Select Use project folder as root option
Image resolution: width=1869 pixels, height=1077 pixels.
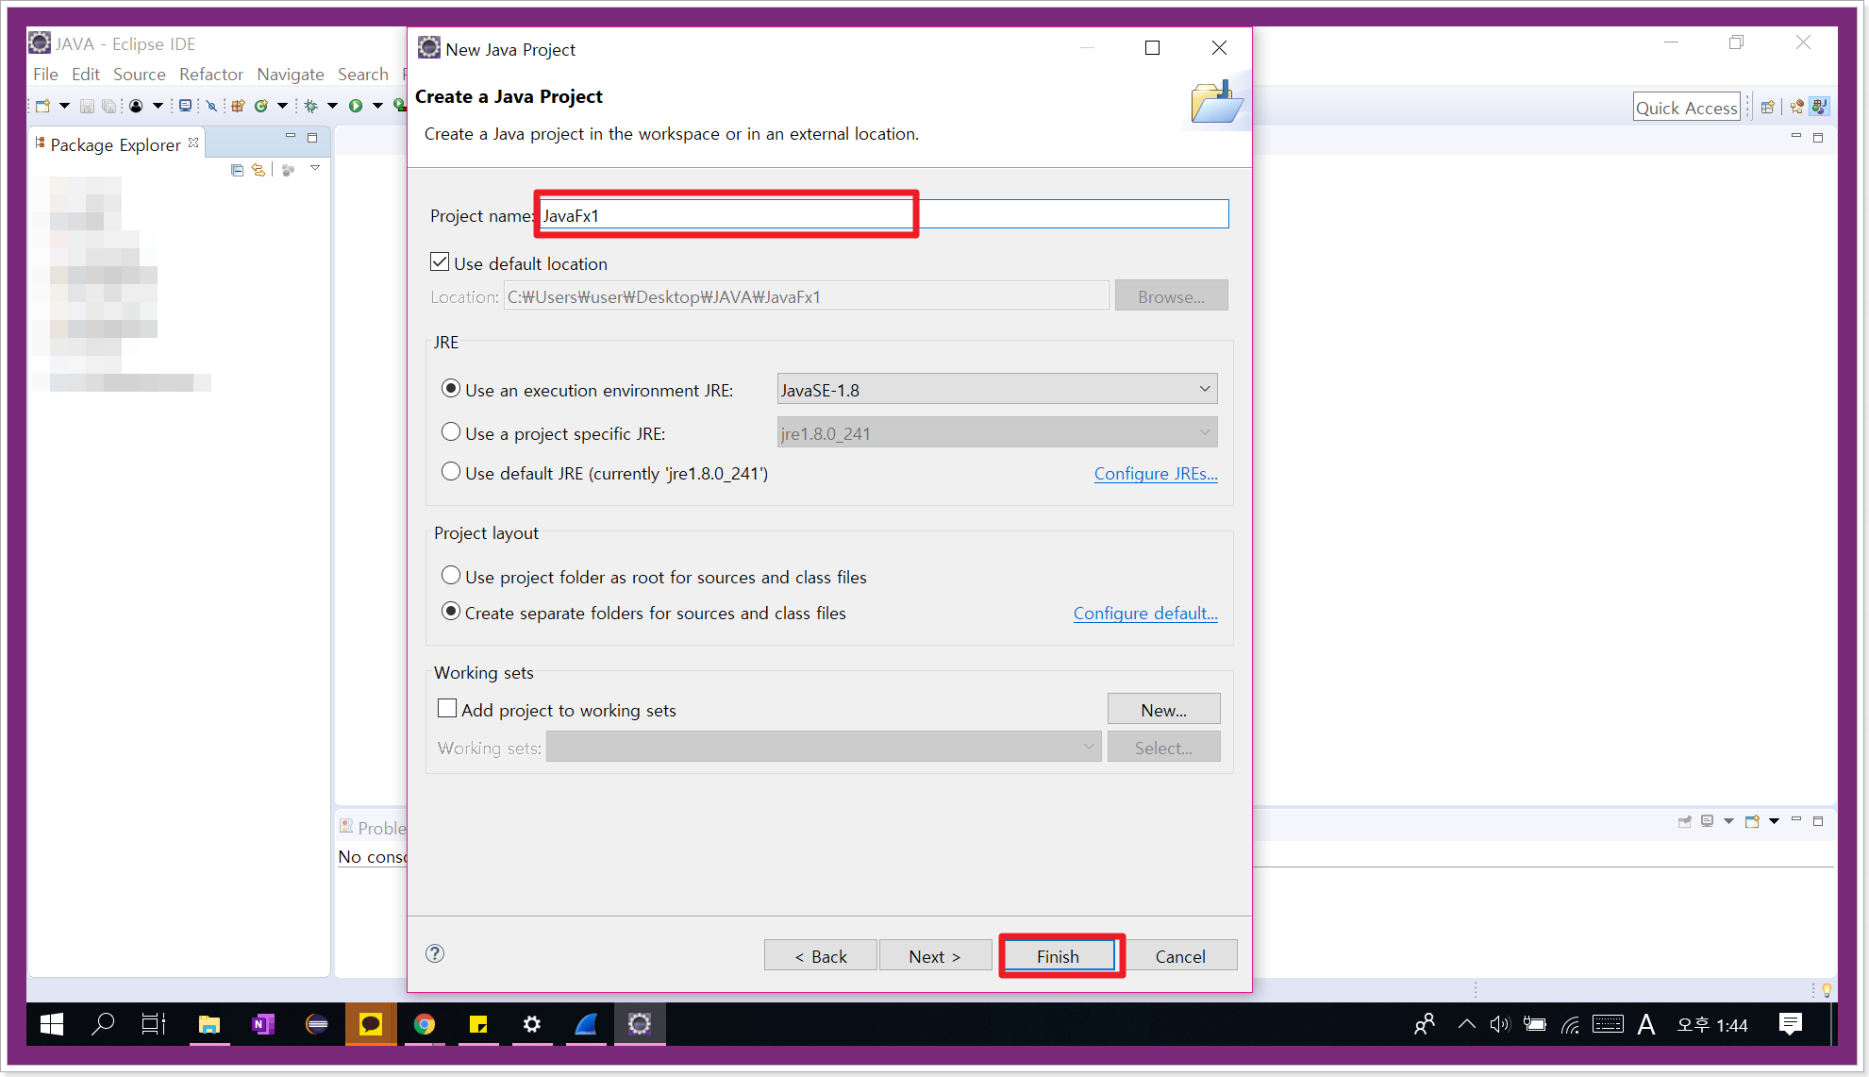click(x=451, y=576)
